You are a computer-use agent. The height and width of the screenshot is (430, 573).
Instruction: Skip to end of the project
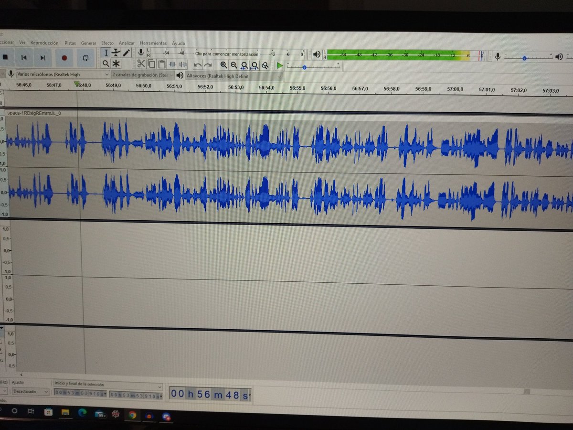click(43, 58)
